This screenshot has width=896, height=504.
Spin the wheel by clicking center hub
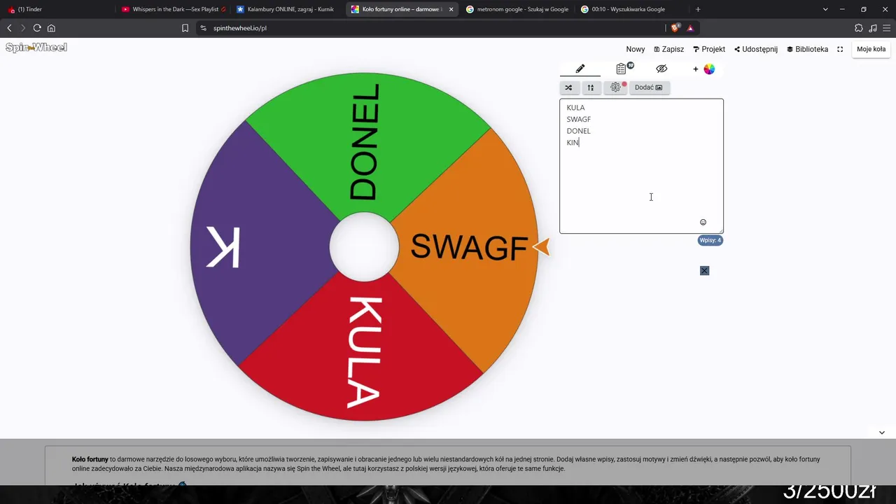point(364,247)
